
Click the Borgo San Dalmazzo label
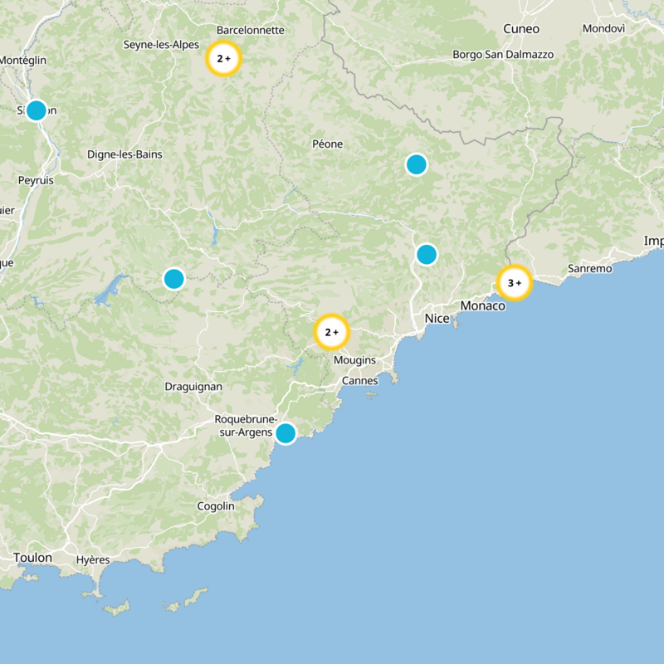pos(503,55)
